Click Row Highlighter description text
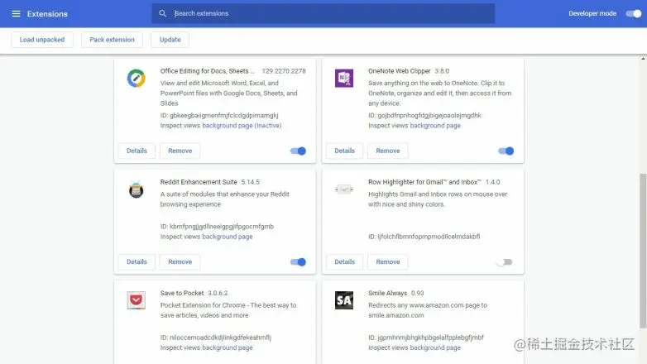Screen dimensions: 647x364 (x=438, y=199)
